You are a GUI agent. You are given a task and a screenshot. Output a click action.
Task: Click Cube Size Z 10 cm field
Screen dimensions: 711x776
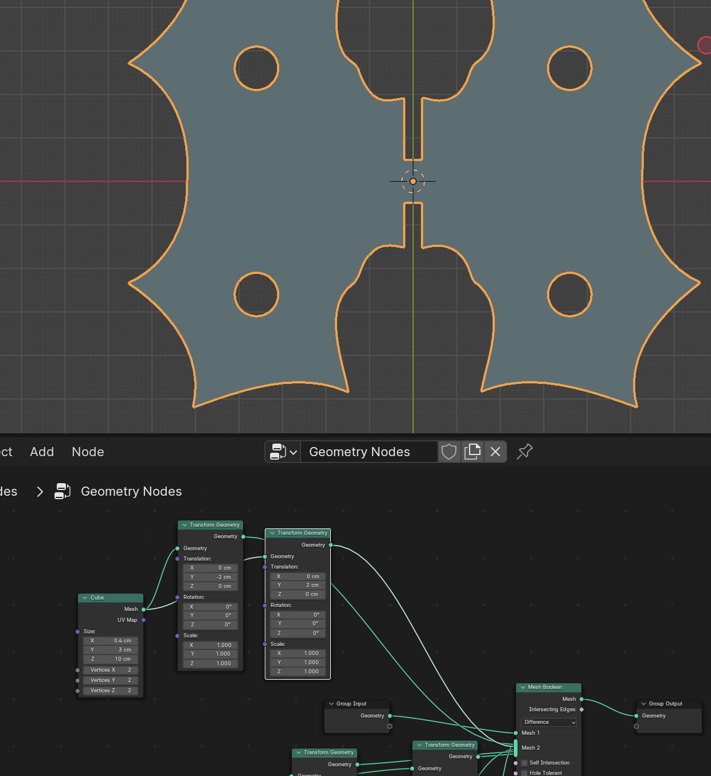(x=111, y=659)
